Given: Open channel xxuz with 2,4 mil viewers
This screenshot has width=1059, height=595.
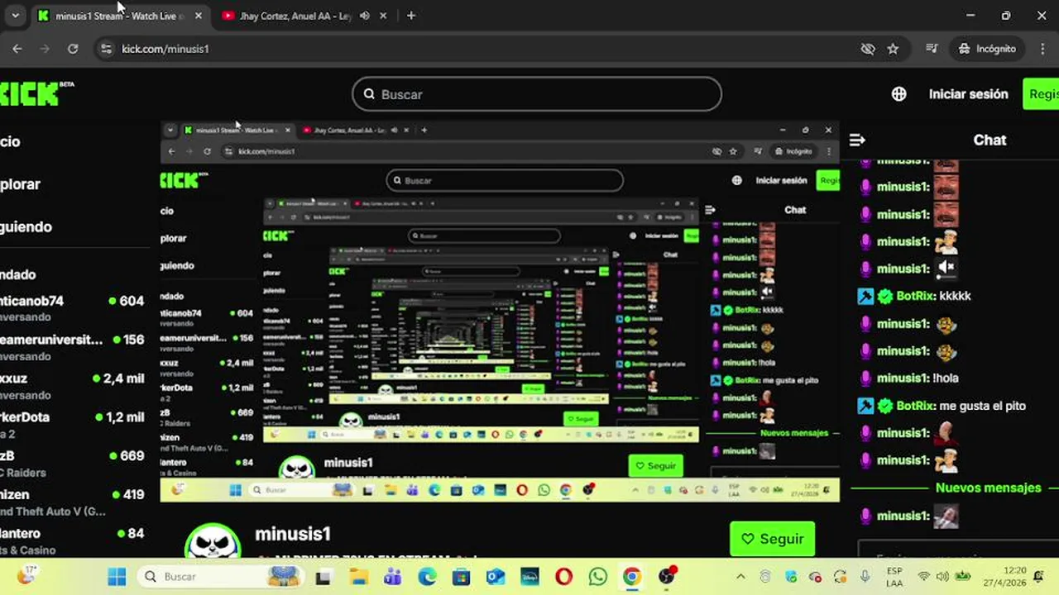Looking at the screenshot, I should [72, 386].
